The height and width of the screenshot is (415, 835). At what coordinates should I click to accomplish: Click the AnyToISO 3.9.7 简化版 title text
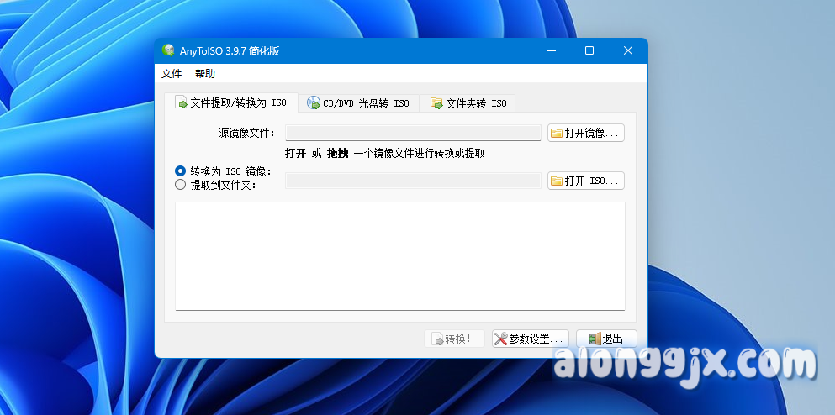[x=230, y=51]
